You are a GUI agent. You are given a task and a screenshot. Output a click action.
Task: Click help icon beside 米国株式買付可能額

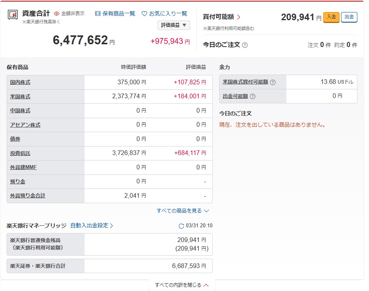pos(272,82)
